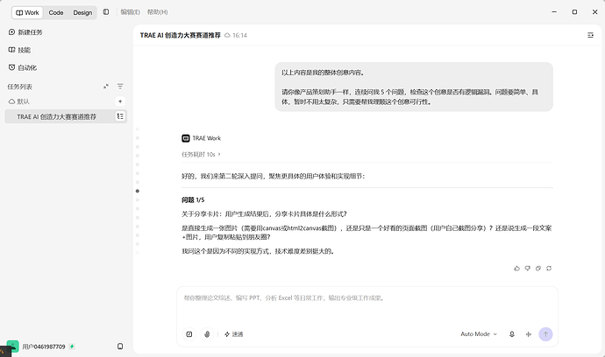The height and width of the screenshot is (357, 605).
Task: Click the audio waveform icon
Action: pyautogui.click(x=529, y=334)
